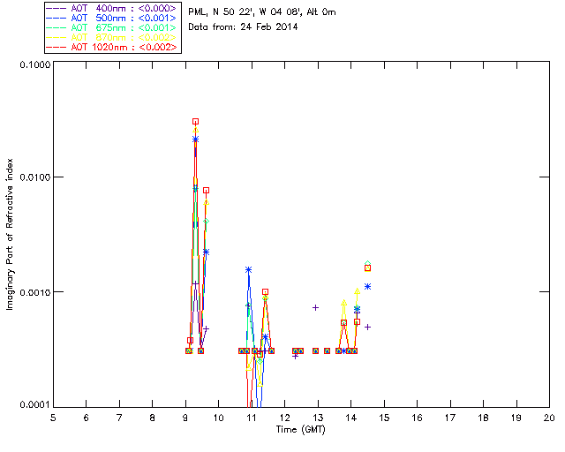The image size is (565, 452).
Task: Click the x-axis tick label 7
Action: point(119,418)
